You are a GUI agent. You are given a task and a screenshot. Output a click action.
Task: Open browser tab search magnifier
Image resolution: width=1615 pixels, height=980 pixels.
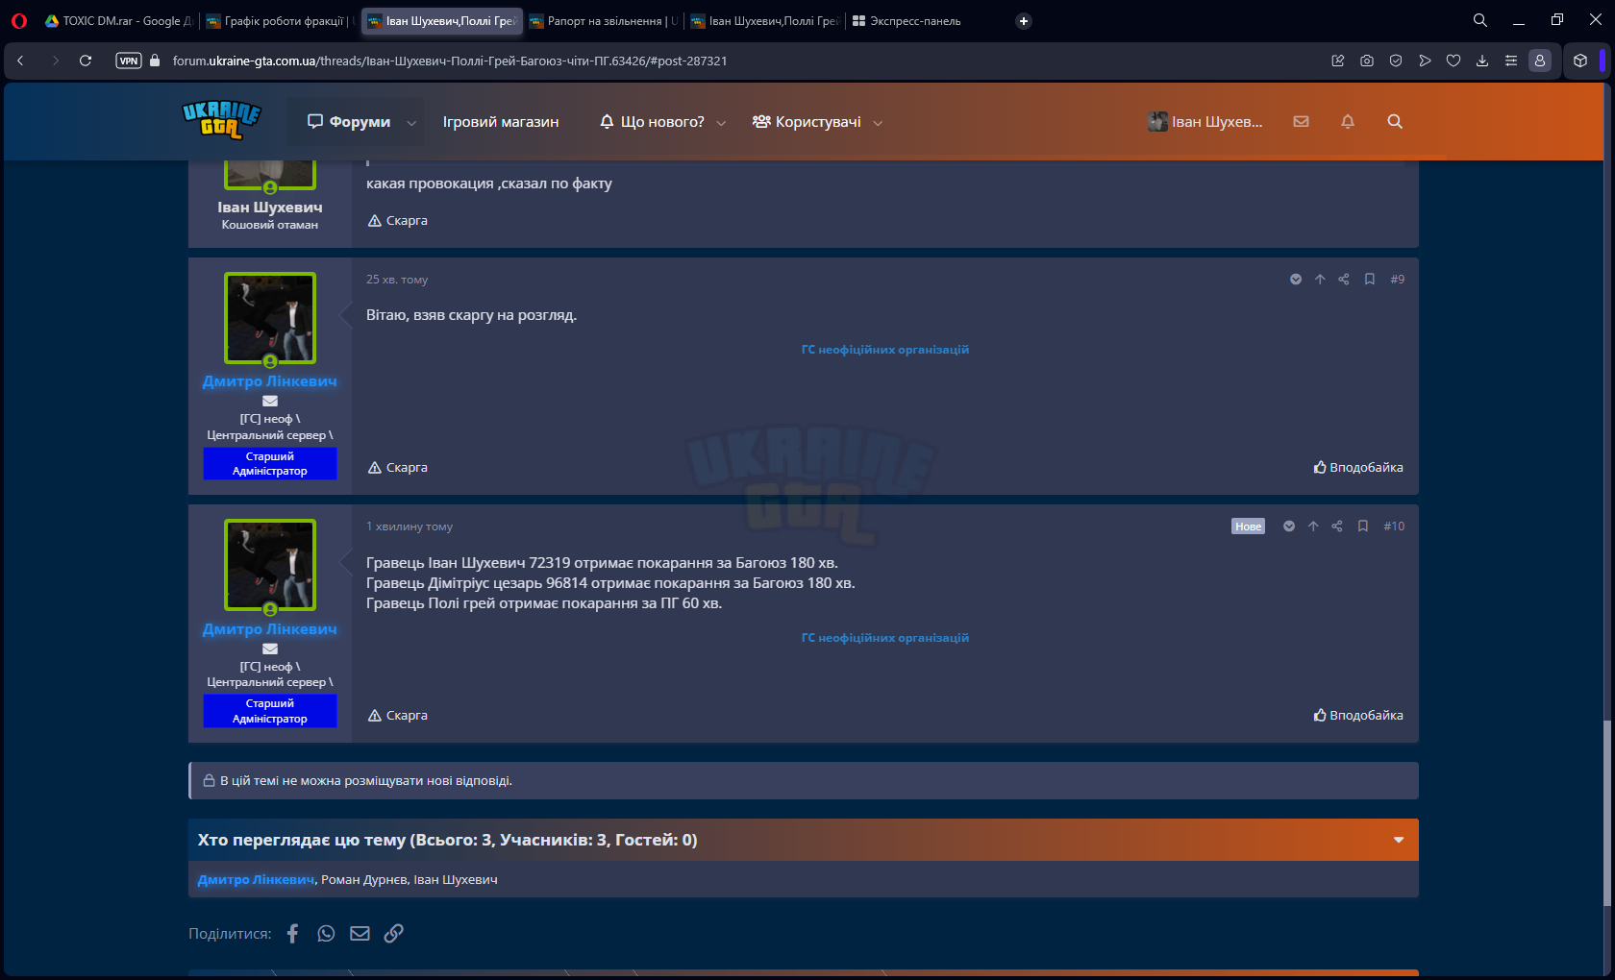(x=1480, y=20)
